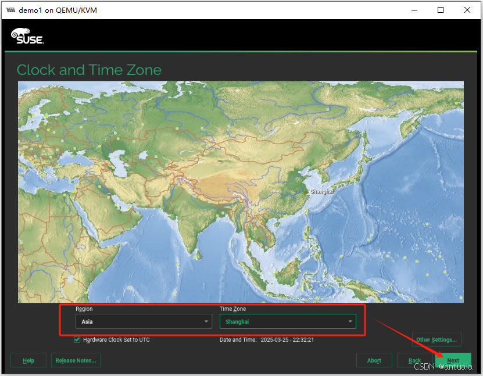Open the Help dialog
The image size is (483, 376).
click(x=28, y=360)
